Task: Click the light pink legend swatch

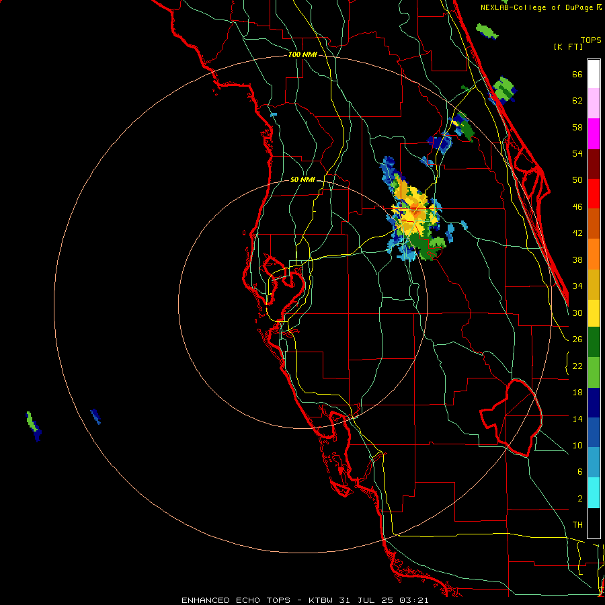Action: point(594,103)
